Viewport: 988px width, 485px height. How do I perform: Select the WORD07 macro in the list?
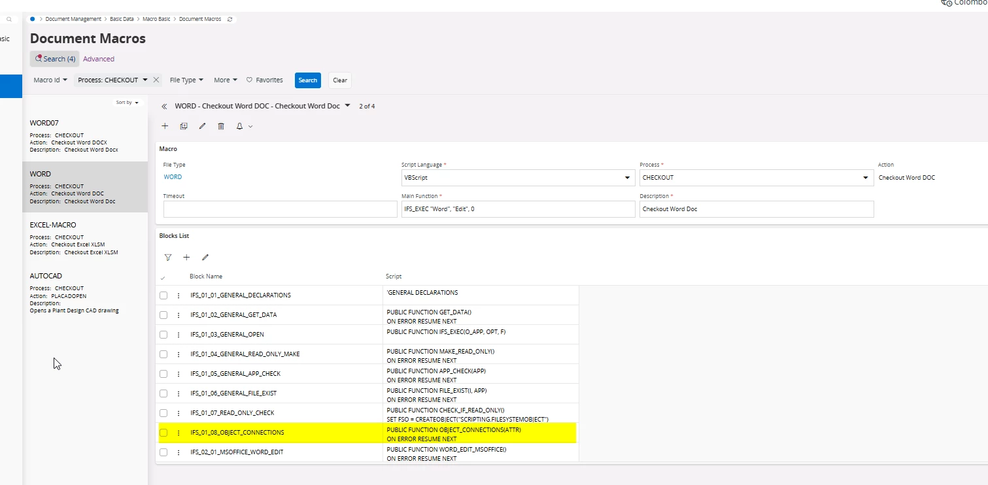click(85, 136)
